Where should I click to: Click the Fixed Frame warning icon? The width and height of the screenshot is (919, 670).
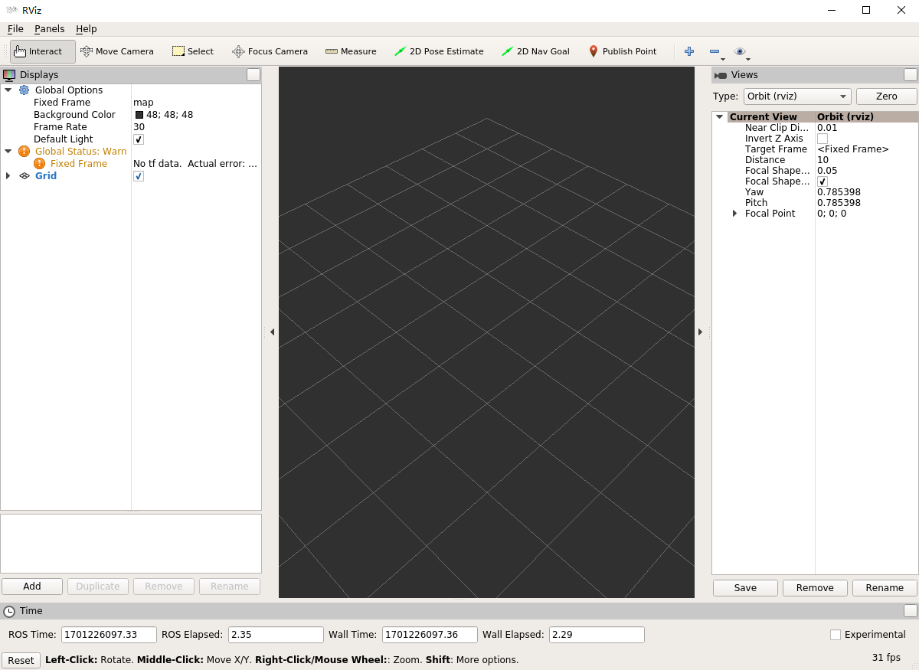[x=39, y=164]
